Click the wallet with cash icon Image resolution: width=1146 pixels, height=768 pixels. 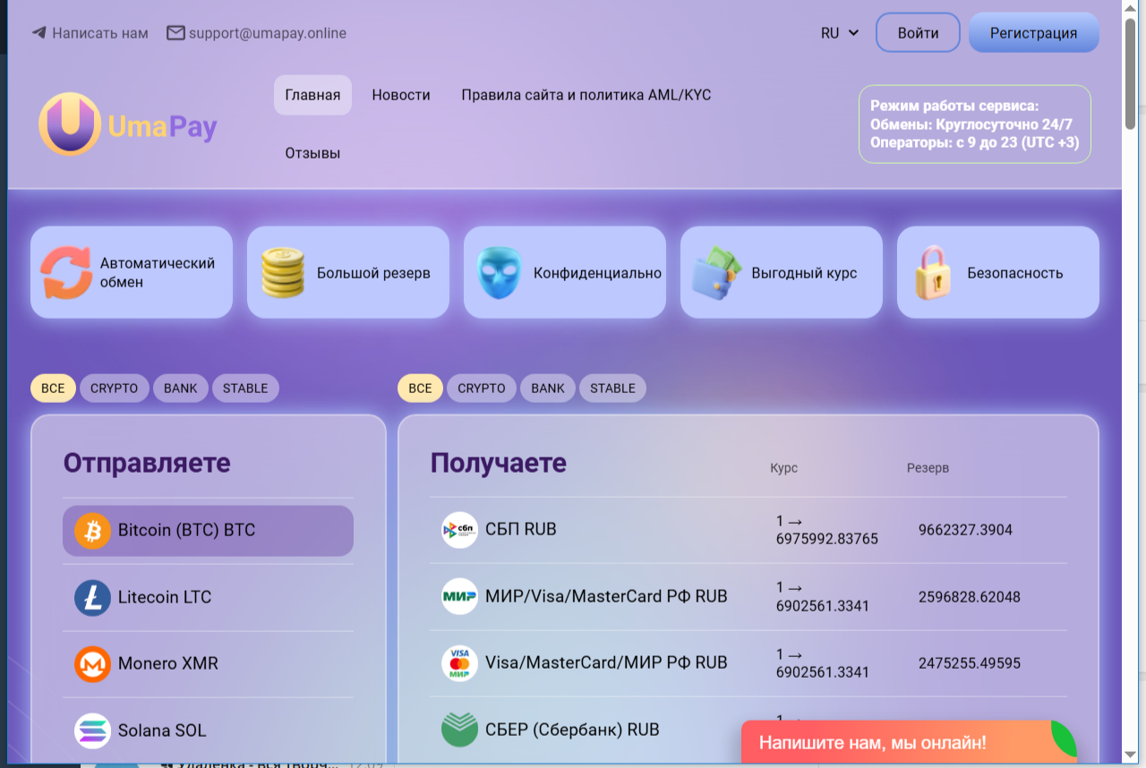[717, 272]
